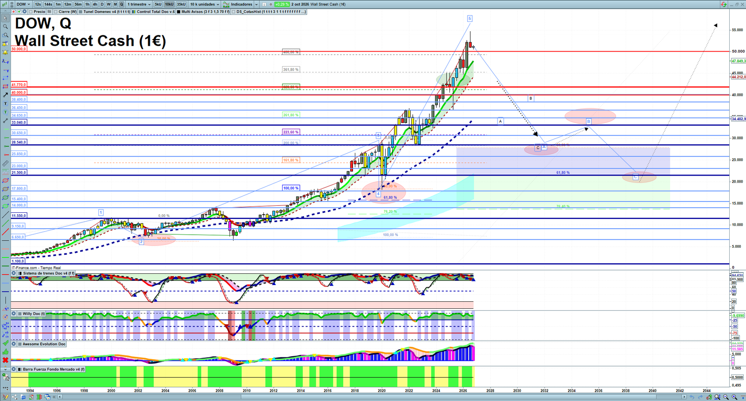Click the green checkmark icon in left toolbar
The width and height of the screenshot is (746, 401).
click(x=5, y=343)
